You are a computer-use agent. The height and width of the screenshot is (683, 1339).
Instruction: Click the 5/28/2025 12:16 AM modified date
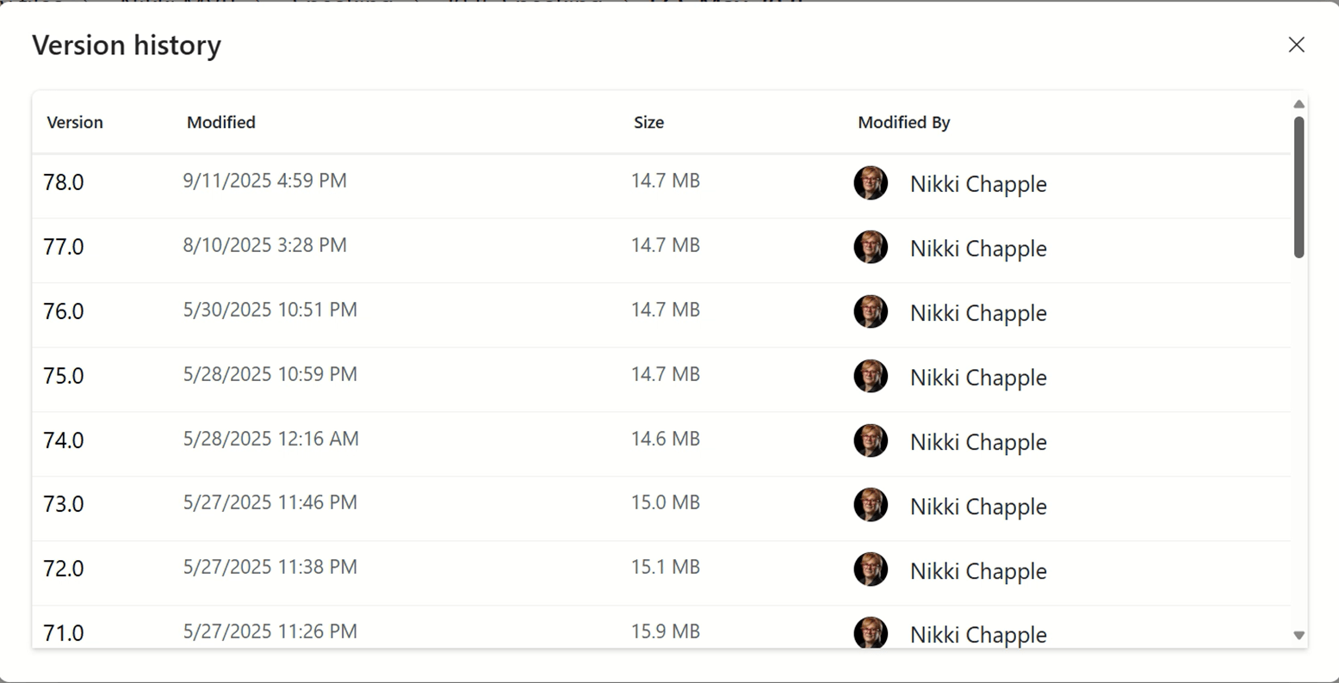click(x=271, y=439)
